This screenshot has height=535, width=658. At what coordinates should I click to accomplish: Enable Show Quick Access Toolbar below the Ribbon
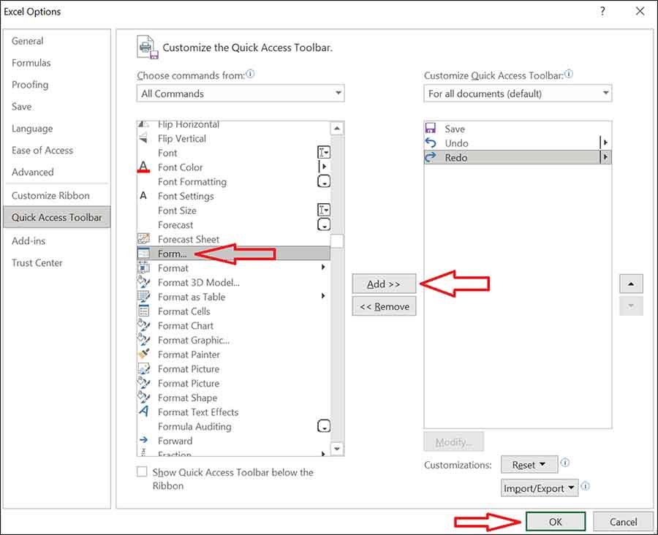pyautogui.click(x=141, y=472)
